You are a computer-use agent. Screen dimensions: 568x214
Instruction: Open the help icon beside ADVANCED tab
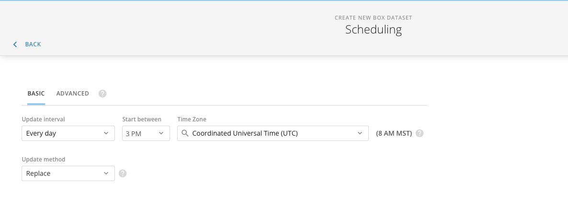click(102, 94)
